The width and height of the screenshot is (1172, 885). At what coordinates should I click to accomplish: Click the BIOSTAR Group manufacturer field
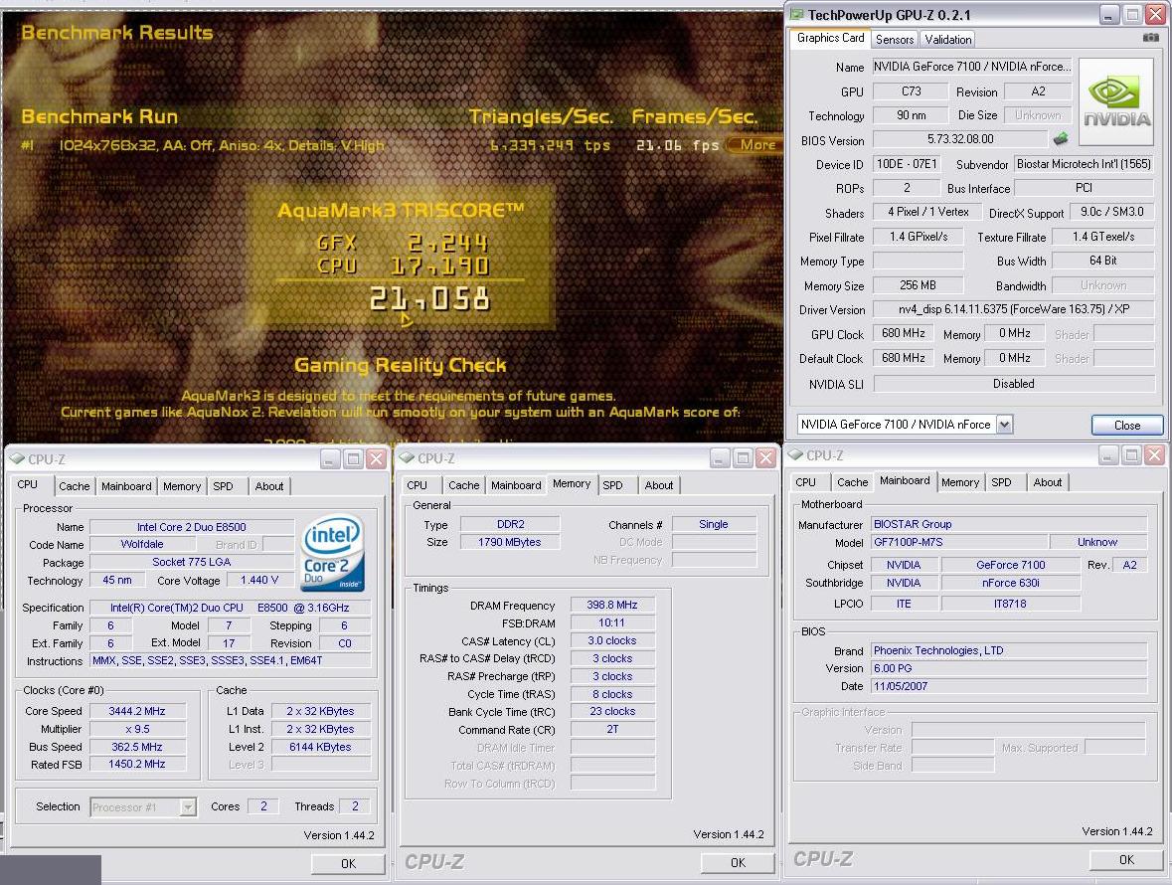[1009, 524]
